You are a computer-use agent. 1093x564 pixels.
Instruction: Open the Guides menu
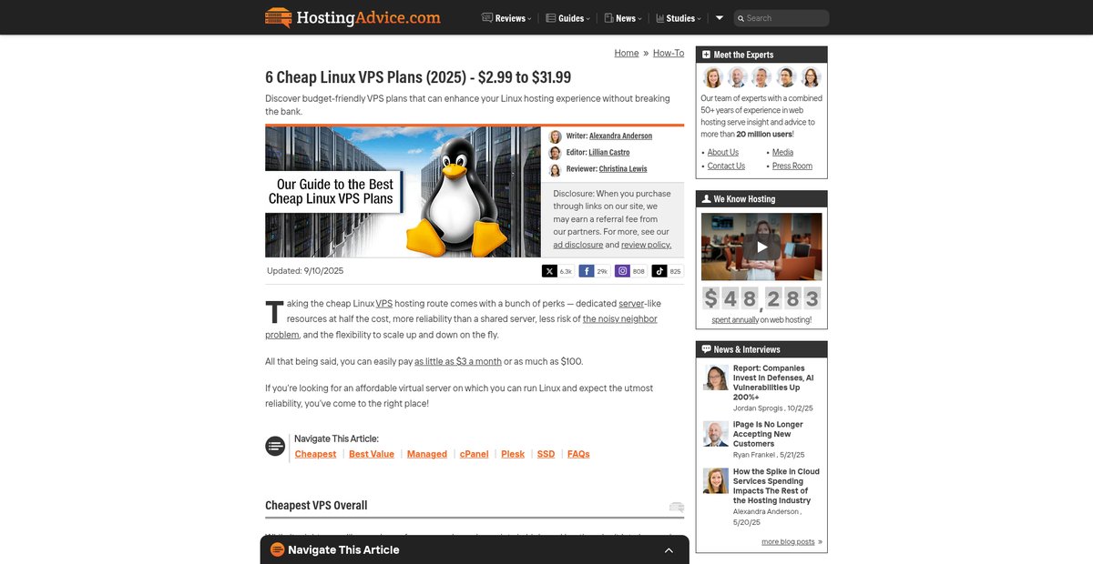[567, 18]
